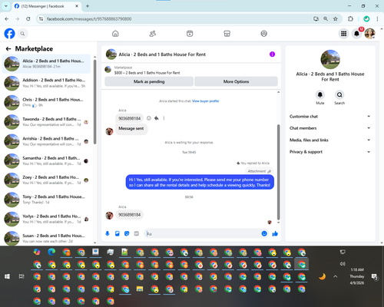Screen dimensions: 384x307
Task: Open Arrishia's conversation
Action: click(47, 141)
